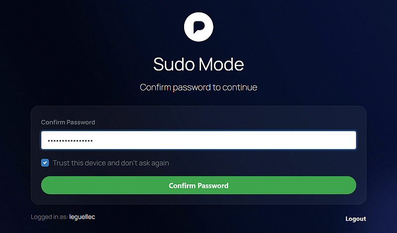Click the username leguellec
The width and height of the screenshot is (397, 233).
pos(82,217)
